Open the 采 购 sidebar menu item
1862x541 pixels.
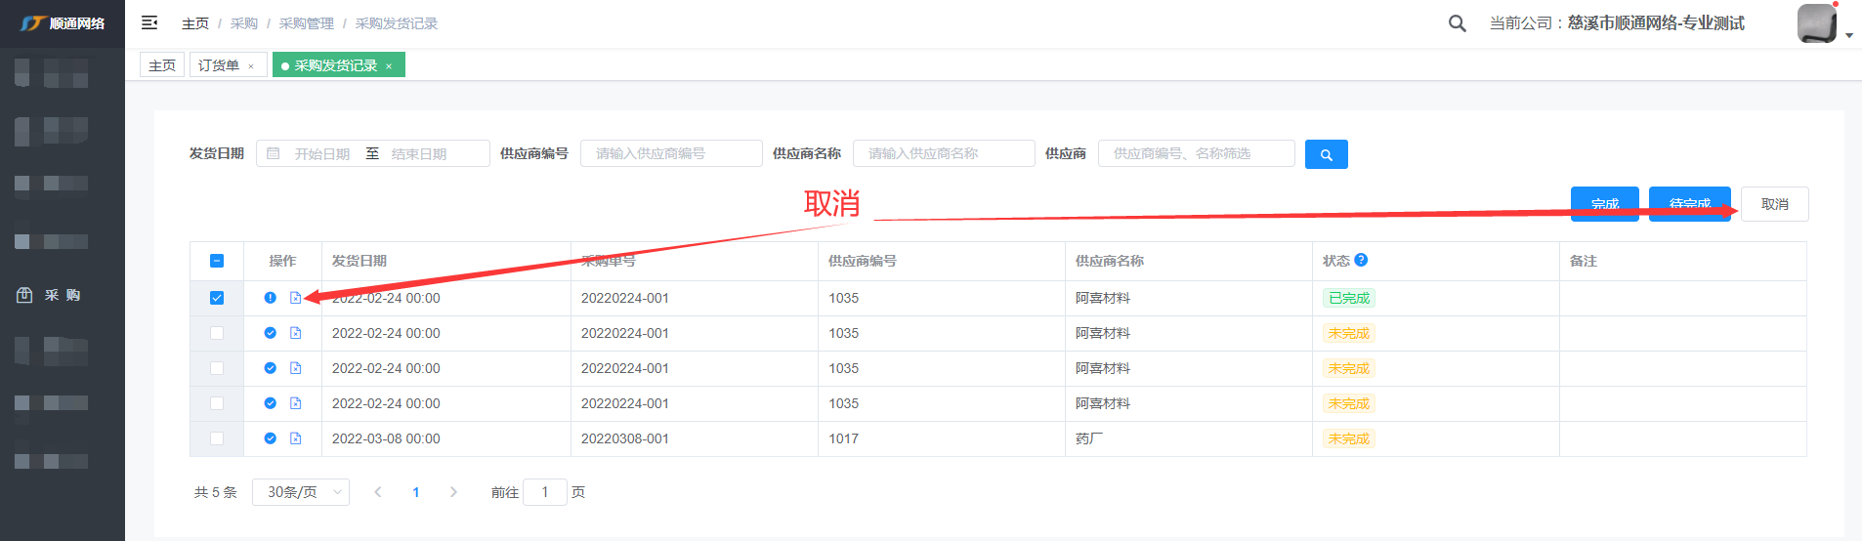tap(63, 295)
